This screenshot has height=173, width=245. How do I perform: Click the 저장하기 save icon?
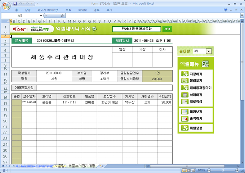tap(185, 74)
